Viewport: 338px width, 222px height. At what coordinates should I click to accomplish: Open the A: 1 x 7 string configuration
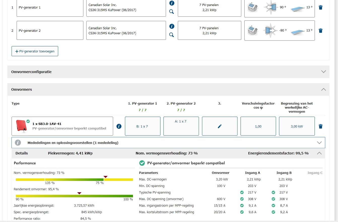(181, 126)
